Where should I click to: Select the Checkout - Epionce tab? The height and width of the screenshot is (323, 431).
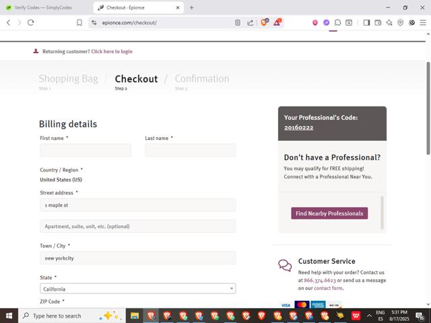pos(138,7)
